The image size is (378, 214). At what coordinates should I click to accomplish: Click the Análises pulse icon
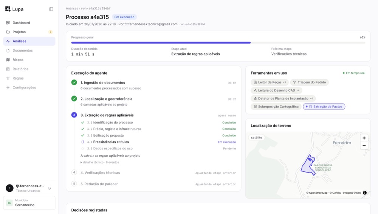pyautogui.click(x=8, y=41)
